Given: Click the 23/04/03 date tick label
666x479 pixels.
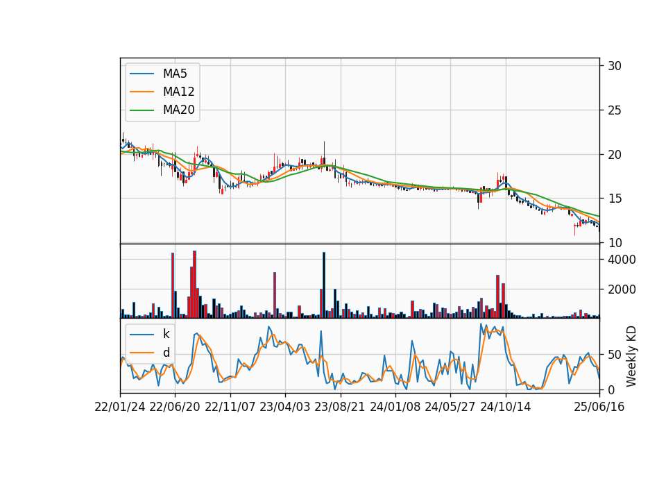Looking at the screenshot, I should coord(285,407).
